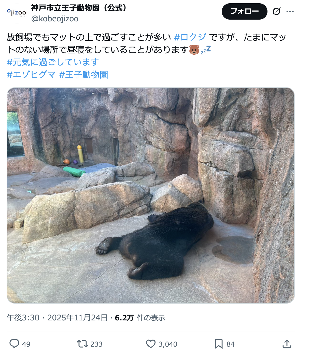Open the #王子動物園 hashtag link
Image resolution: width=311 pixels, height=354 pixels.
[x=83, y=75]
